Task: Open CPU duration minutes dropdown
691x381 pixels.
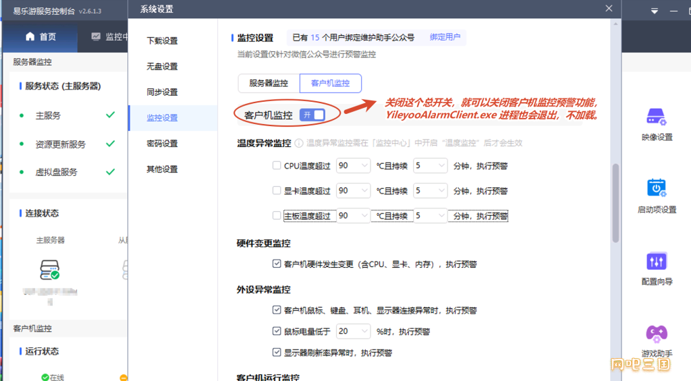Action: point(430,166)
